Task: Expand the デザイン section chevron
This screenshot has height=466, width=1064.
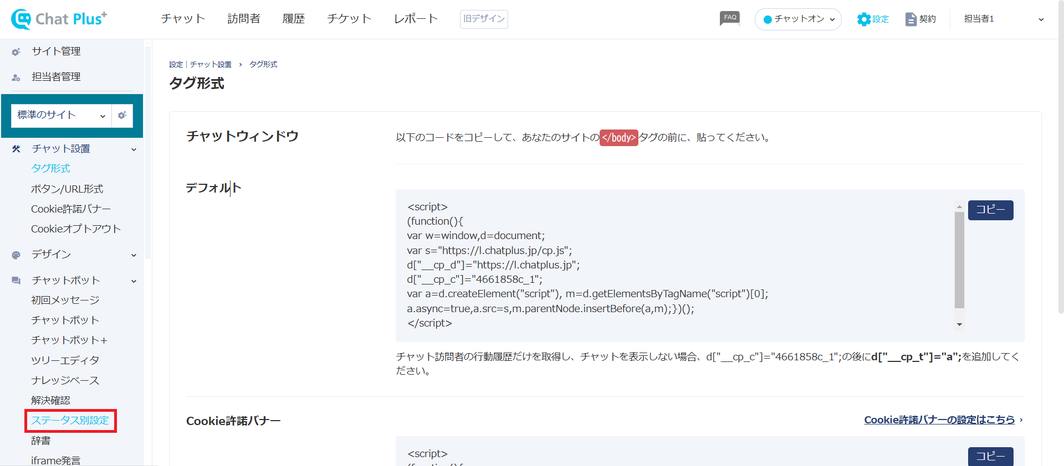Action: pos(134,255)
